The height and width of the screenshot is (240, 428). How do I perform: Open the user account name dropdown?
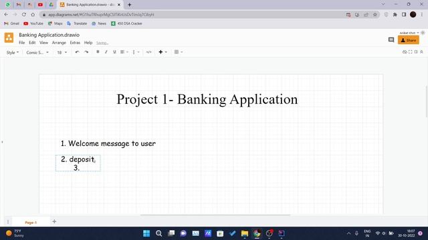[x=409, y=33]
